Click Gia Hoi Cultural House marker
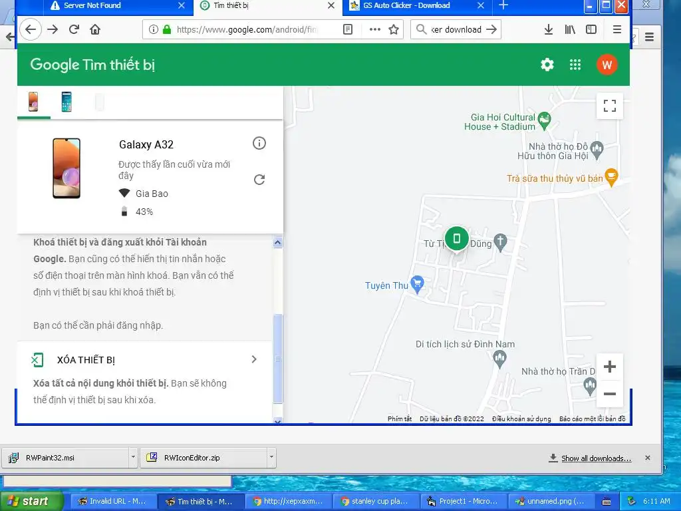The image size is (681, 511). tap(544, 120)
